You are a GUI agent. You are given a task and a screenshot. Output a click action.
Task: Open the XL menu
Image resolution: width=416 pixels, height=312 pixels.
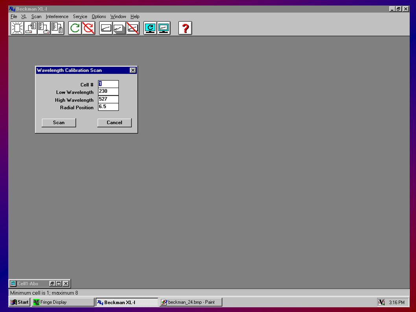click(24, 17)
